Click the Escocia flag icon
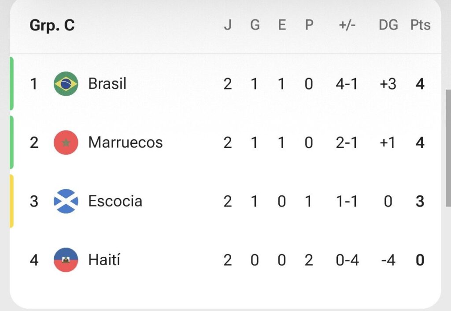 click(x=66, y=201)
